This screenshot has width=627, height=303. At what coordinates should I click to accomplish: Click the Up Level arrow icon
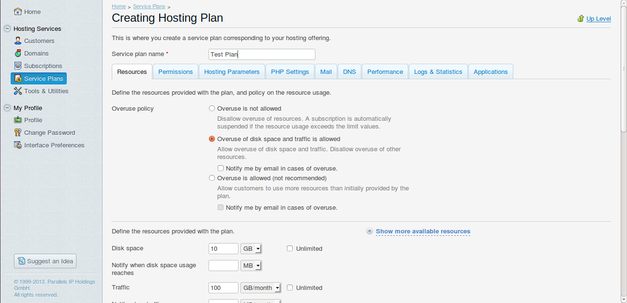(581, 18)
